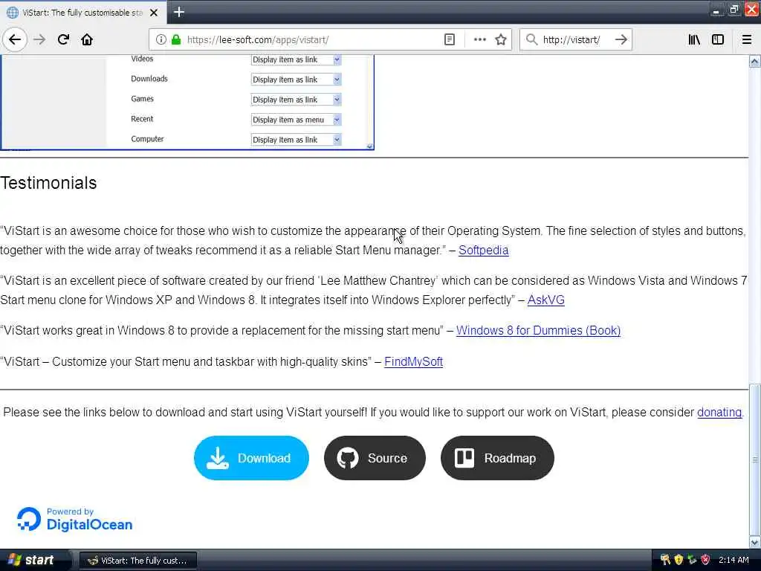Viewport: 761px width, 571px height.
Task: Click the blue Download button
Action: point(251,458)
